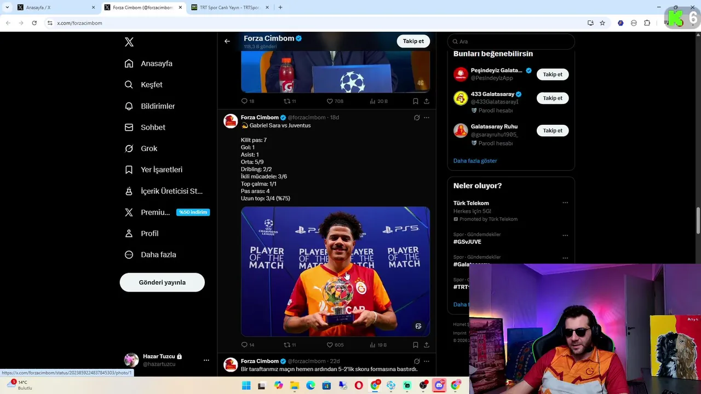Open OBS Studio from the taskbar
701x394 pixels.
[423, 386]
